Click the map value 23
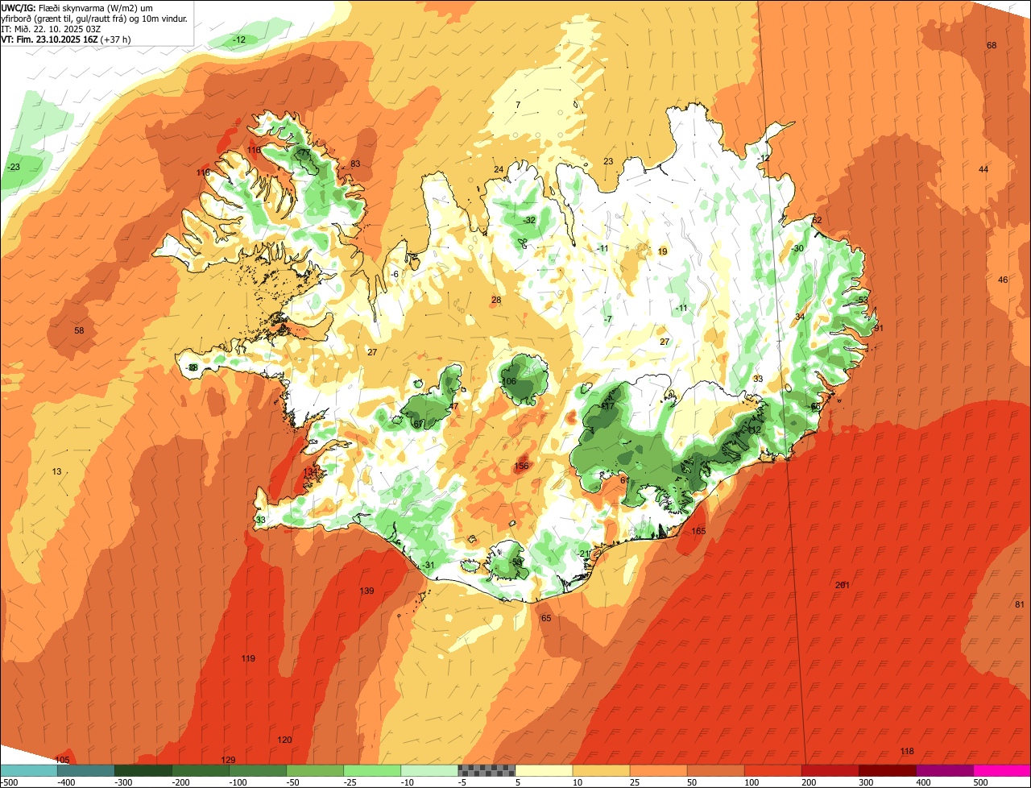The image size is (1031, 788). (x=608, y=161)
